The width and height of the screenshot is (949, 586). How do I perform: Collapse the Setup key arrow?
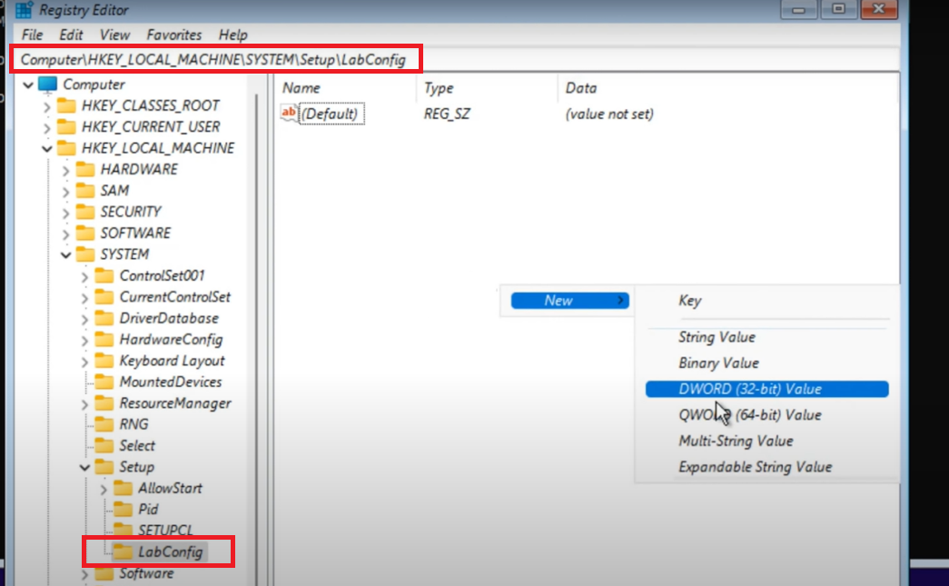click(x=84, y=467)
